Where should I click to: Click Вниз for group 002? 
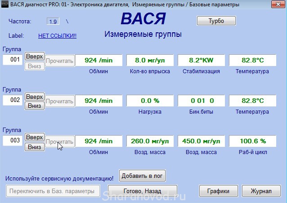point(35,106)
